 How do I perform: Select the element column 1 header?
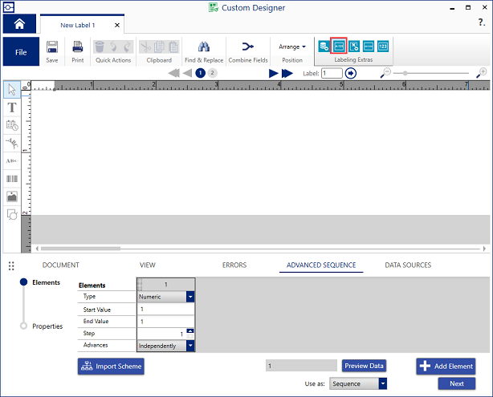point(165,285)
